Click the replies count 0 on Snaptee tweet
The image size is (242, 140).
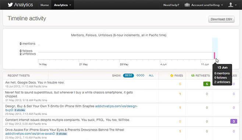234,108
